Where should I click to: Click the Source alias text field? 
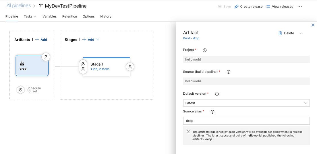coord(246,121)
